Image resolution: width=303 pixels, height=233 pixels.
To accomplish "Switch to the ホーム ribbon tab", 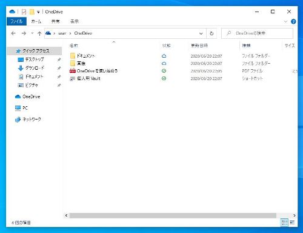I will coord(36,21).
